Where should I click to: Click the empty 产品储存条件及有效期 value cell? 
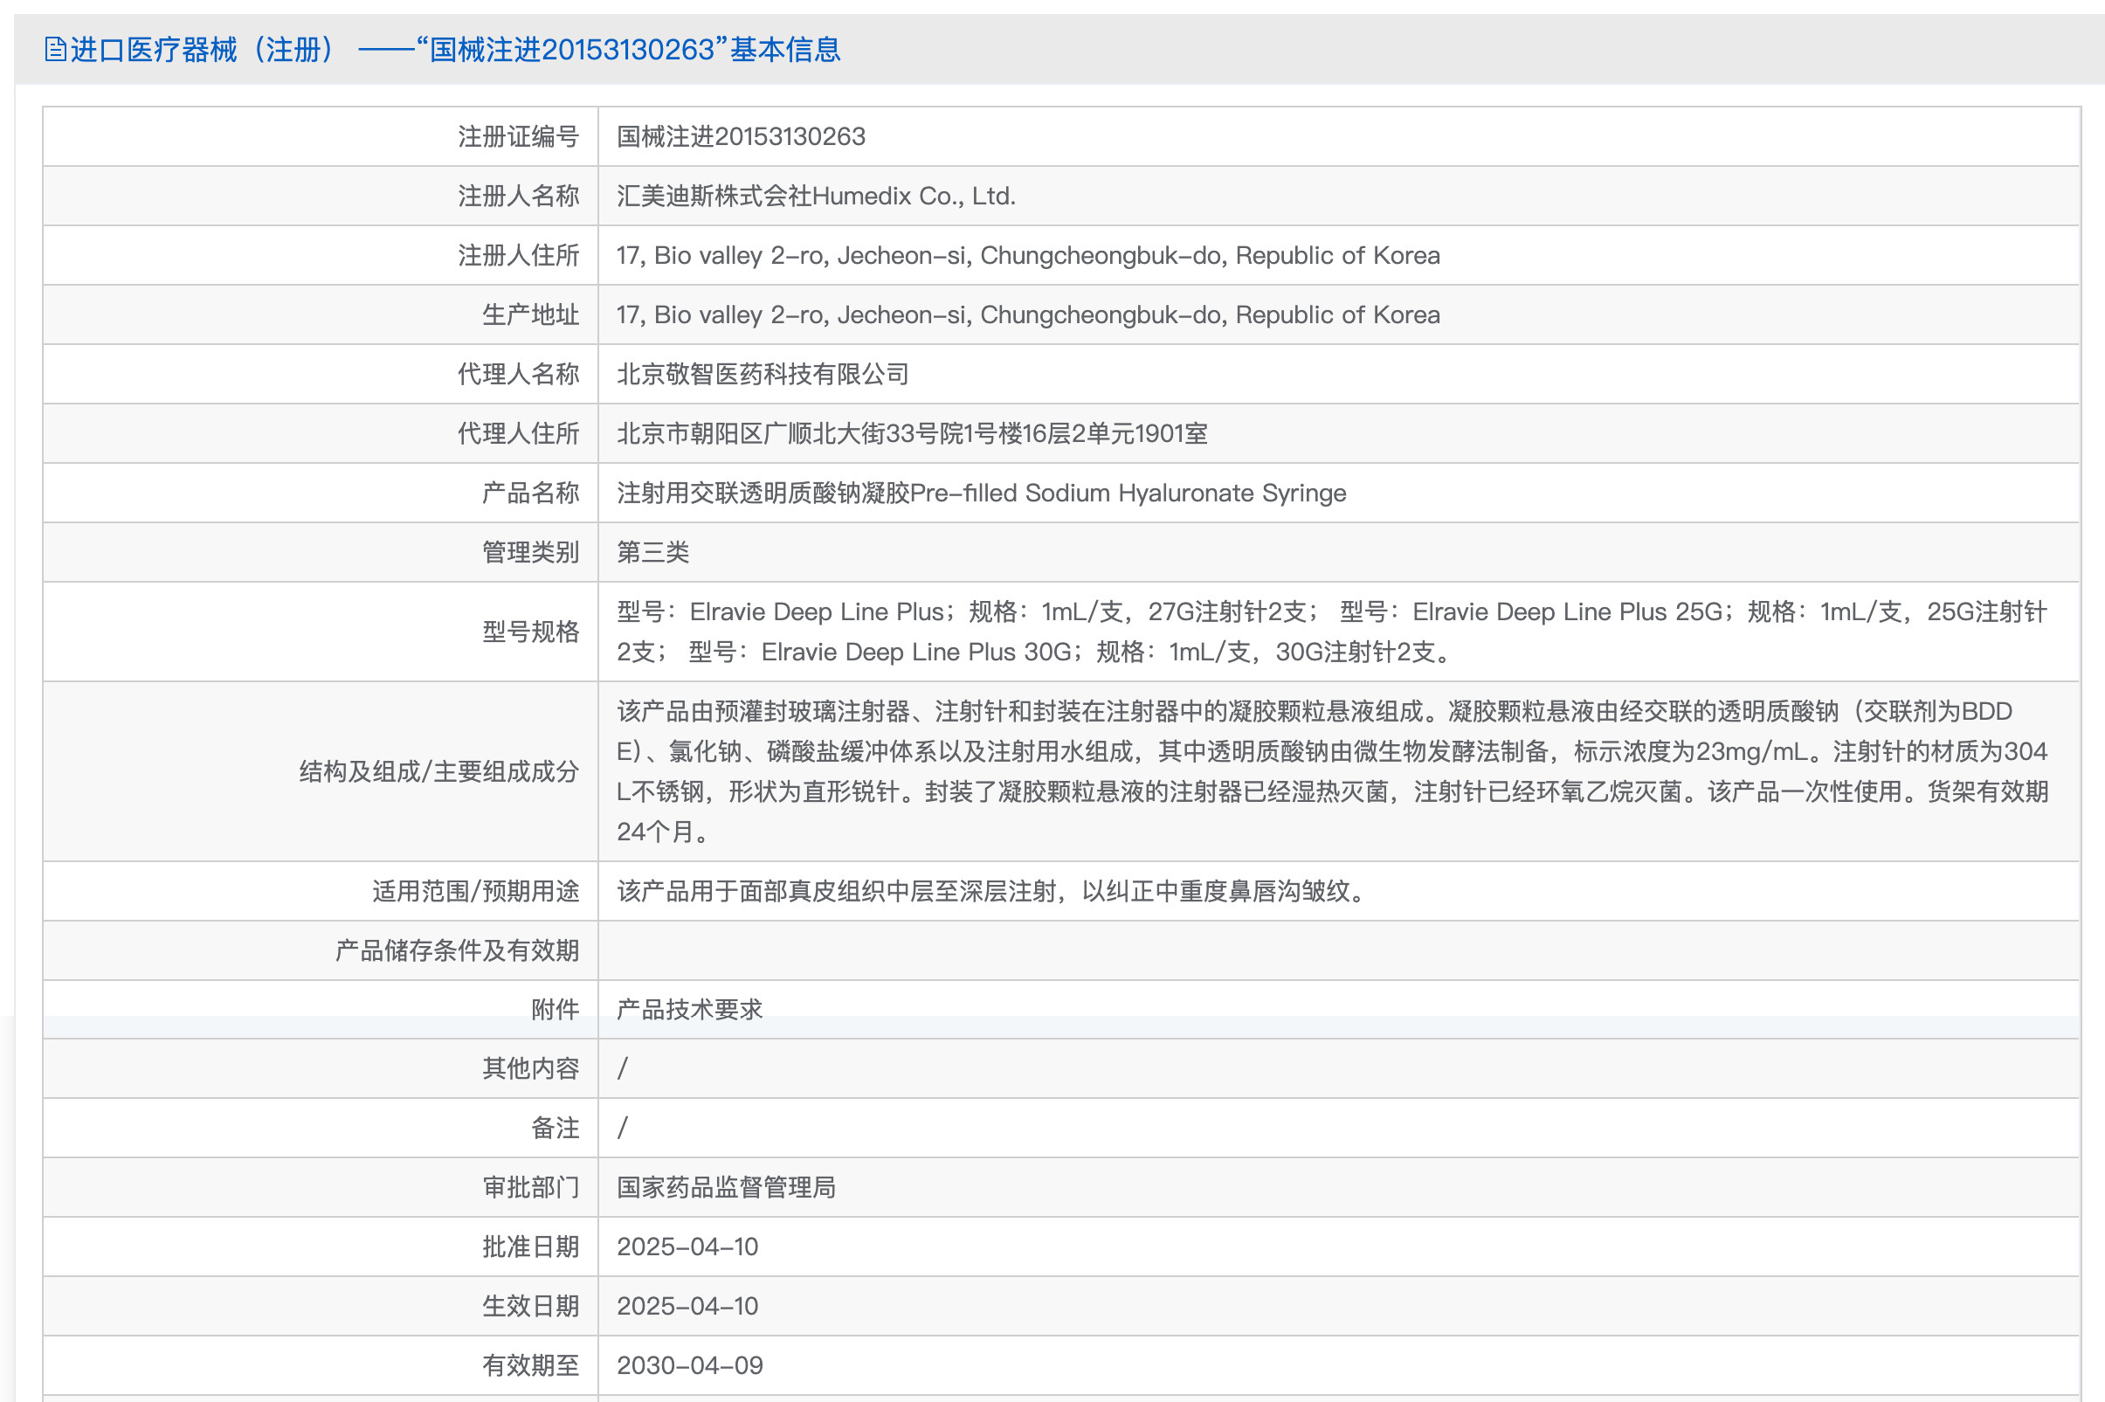(1337, 950)
